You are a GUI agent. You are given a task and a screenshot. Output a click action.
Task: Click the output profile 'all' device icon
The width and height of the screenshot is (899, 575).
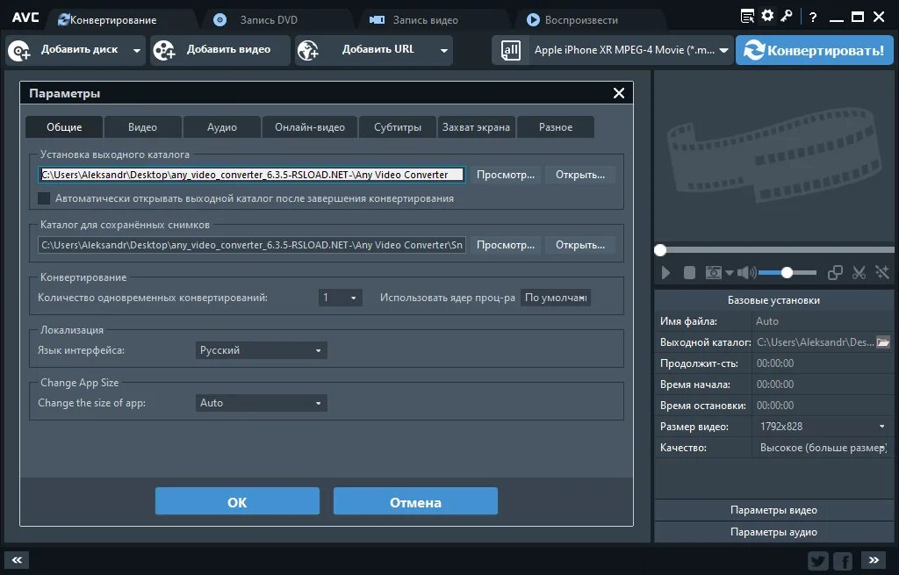510,50
